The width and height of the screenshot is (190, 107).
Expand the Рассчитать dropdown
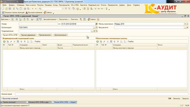point(64,19)
